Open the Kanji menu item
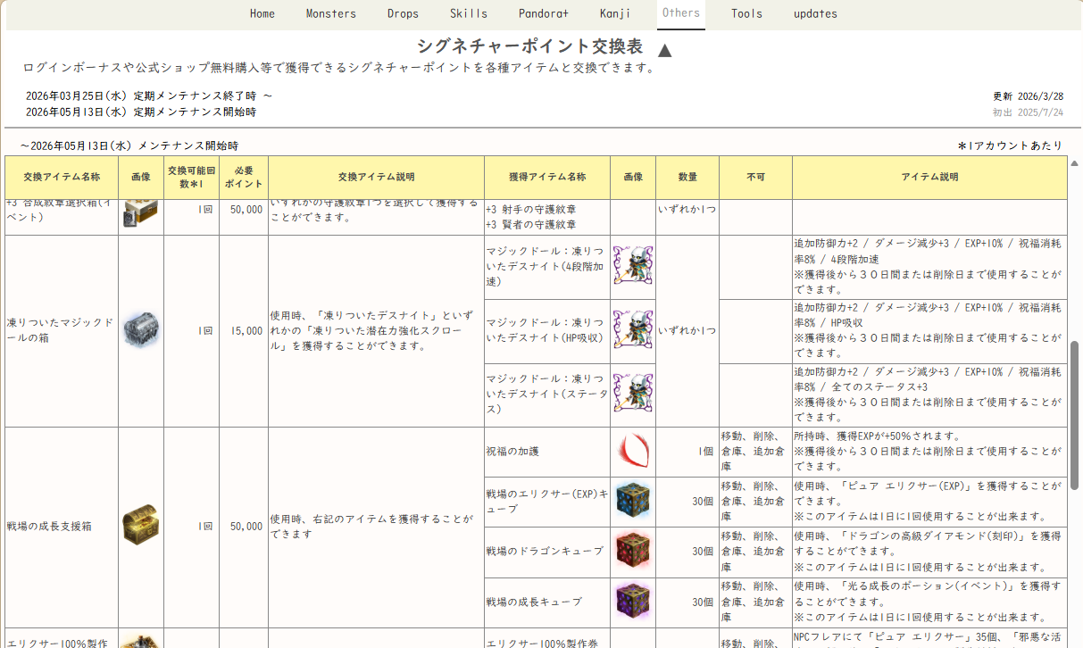 click(x=615, y=13)
